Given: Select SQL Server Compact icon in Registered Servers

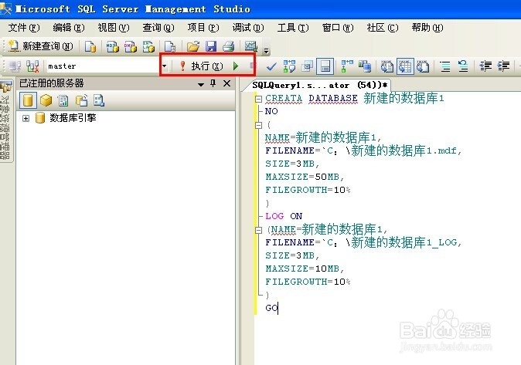Looking at the screenshot, I should [x=82, y=100].
